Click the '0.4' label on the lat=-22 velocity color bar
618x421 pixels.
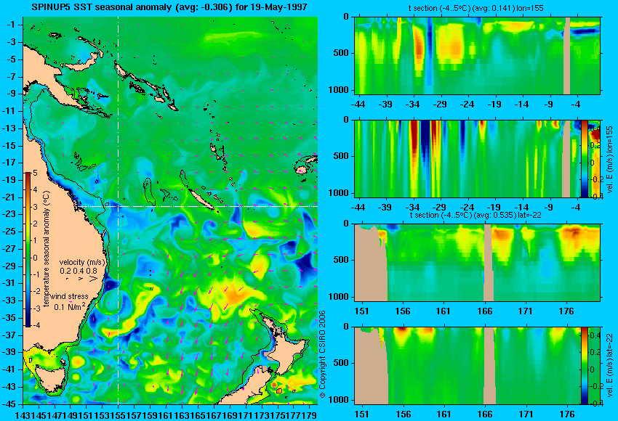click(595, 335)
